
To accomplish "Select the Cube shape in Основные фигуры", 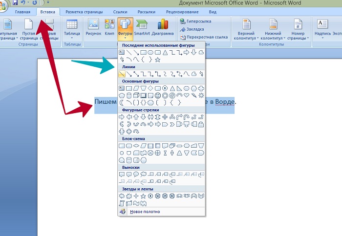I will pyautogui.click(x=136, y=96).
